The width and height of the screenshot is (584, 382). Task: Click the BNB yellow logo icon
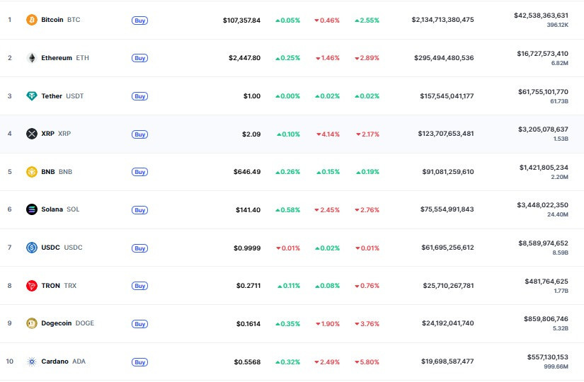[x=32, y=172]
